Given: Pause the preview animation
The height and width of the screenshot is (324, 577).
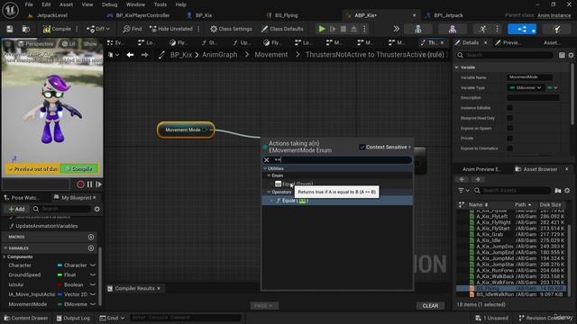Looking at the screenshot, I should (90, 184).
